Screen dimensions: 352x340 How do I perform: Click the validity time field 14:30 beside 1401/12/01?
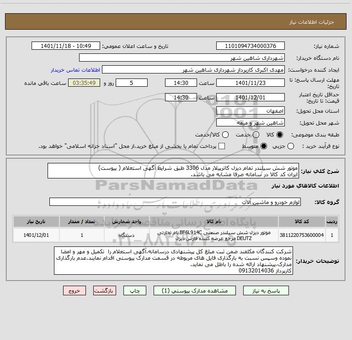(181, 97)
